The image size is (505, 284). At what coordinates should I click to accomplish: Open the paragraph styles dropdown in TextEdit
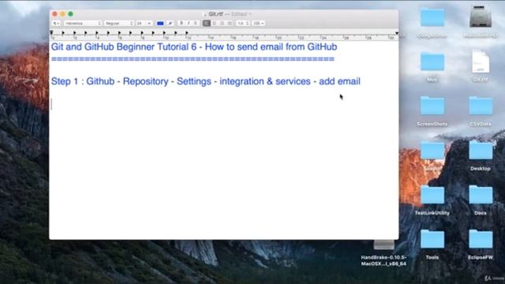(x=56, y=23)
